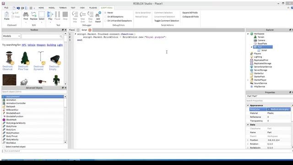Close the Script tab with red icon

pos(90,30)
